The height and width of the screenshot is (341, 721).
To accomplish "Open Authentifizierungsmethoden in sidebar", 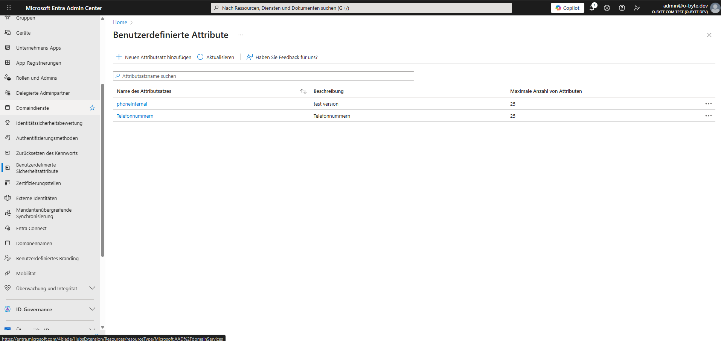I will (47, 138).
